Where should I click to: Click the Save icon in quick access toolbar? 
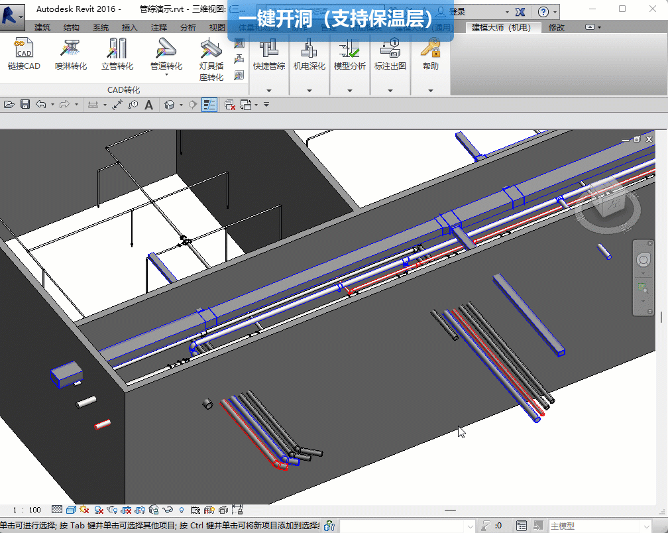[25, 105]
